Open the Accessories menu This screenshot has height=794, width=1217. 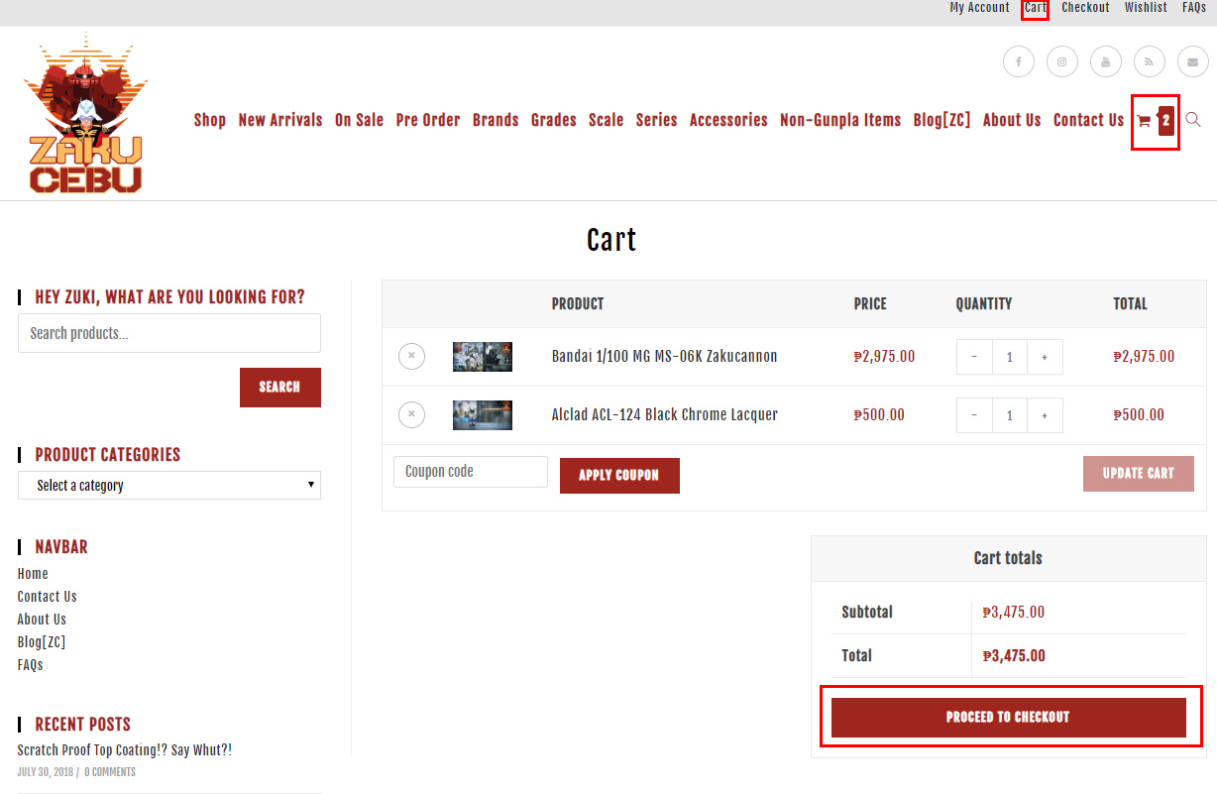click(x=728, y=120)
